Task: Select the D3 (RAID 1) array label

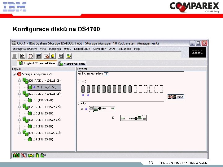Action: click(45, 120)
